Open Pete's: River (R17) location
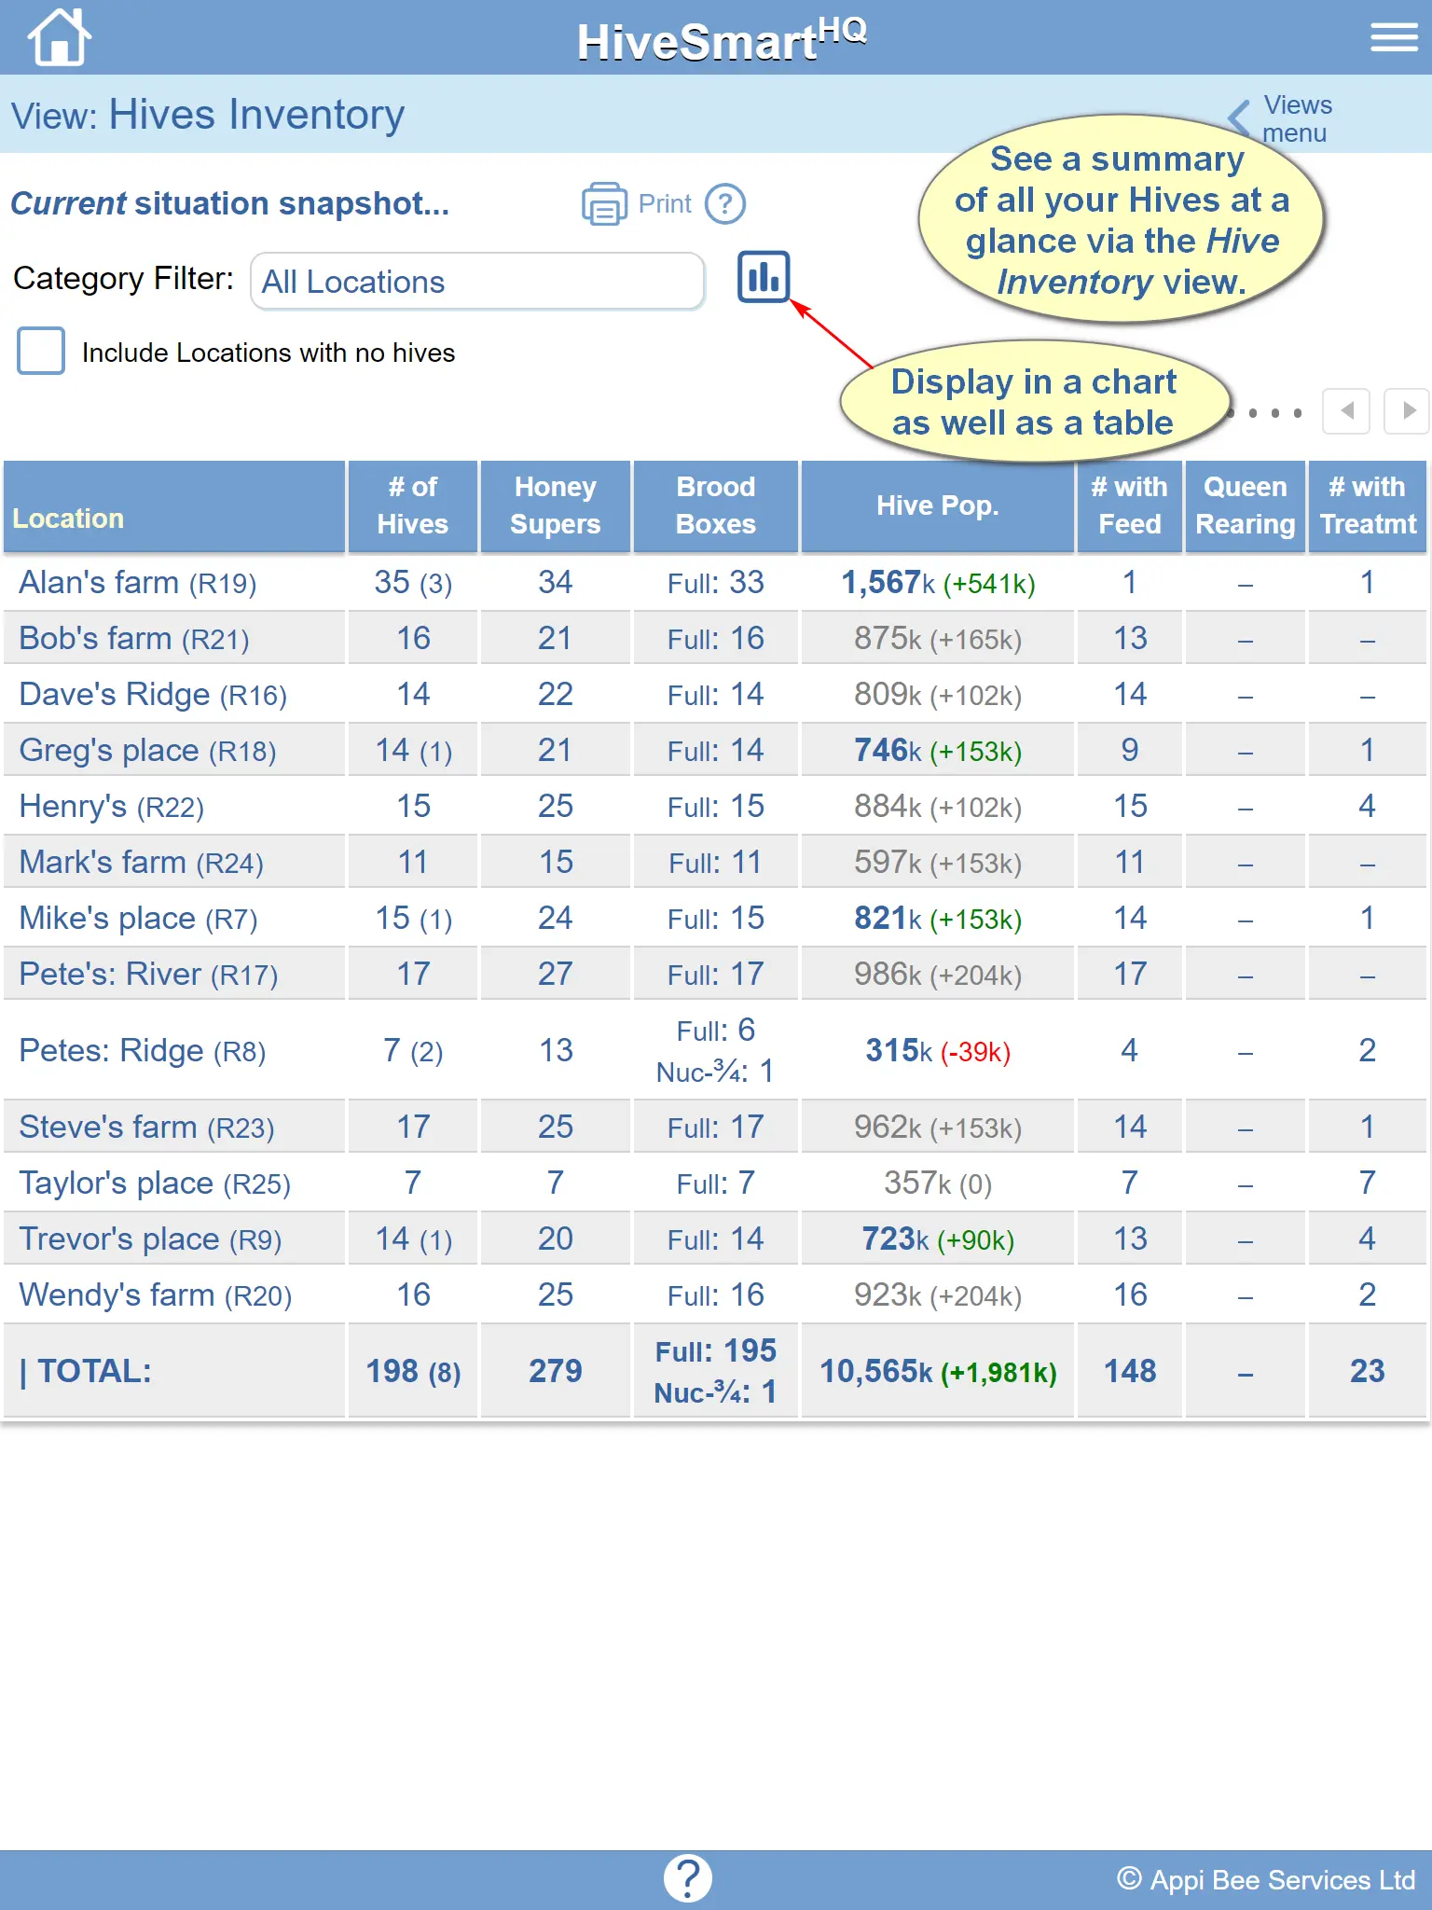 coord(148,975)
